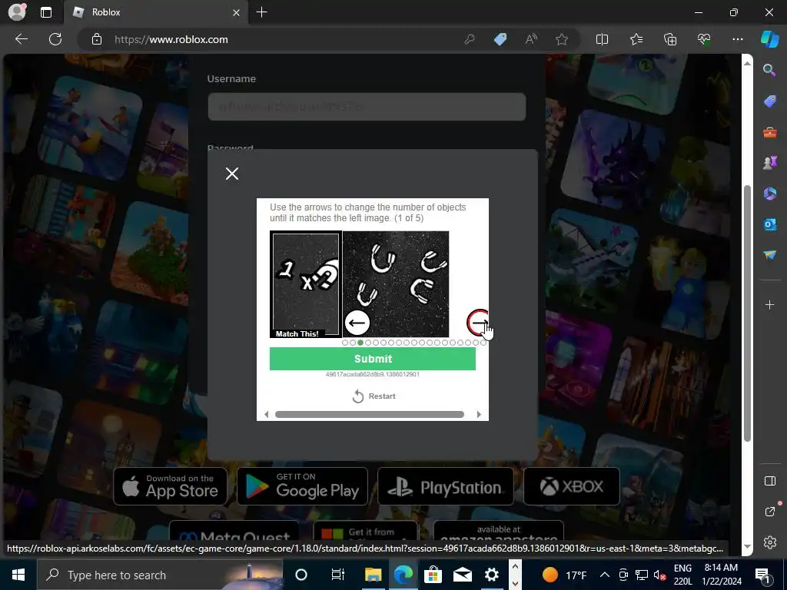Open the Windows Start menu

point(18,575)
